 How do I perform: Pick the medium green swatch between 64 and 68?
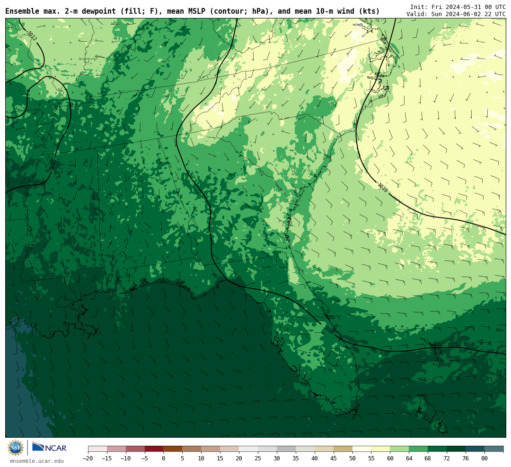[x=418, y=449]
